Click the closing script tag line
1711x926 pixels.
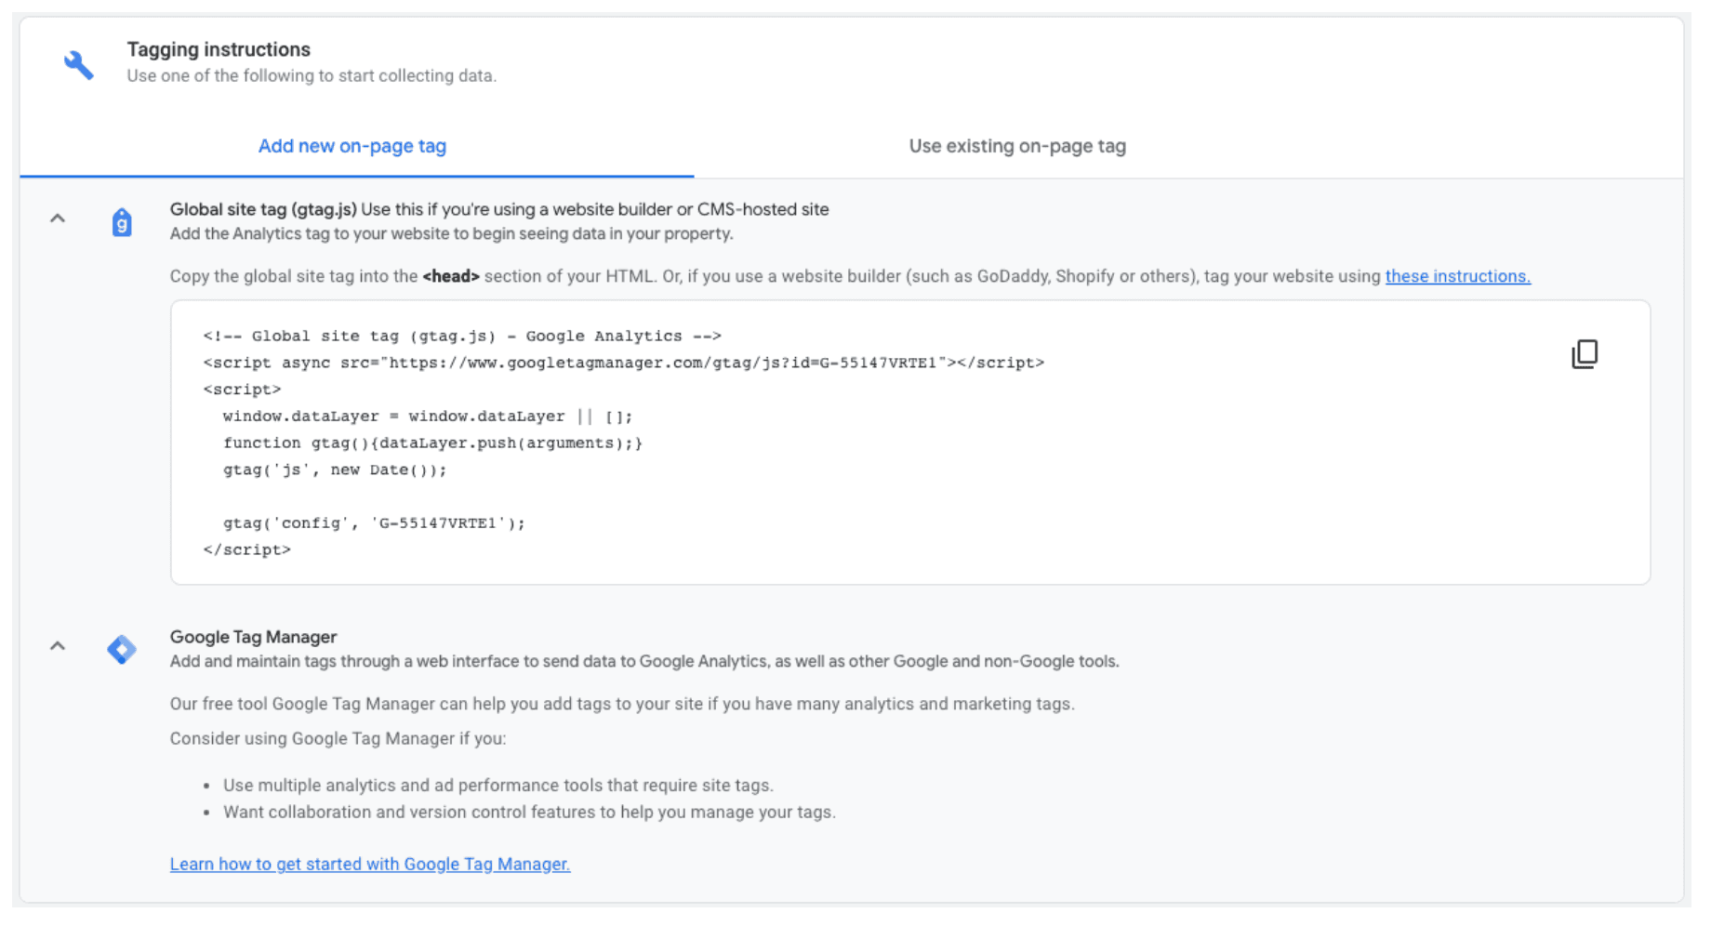coord(246,550)
